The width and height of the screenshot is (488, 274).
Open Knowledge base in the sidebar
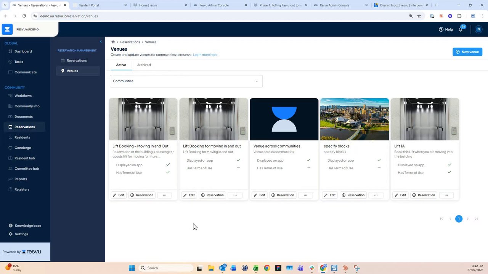[x=27, y=226]
